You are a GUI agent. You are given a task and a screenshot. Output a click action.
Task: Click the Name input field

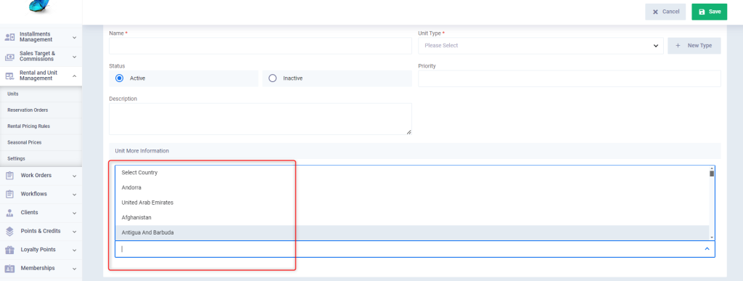[260, 46]
